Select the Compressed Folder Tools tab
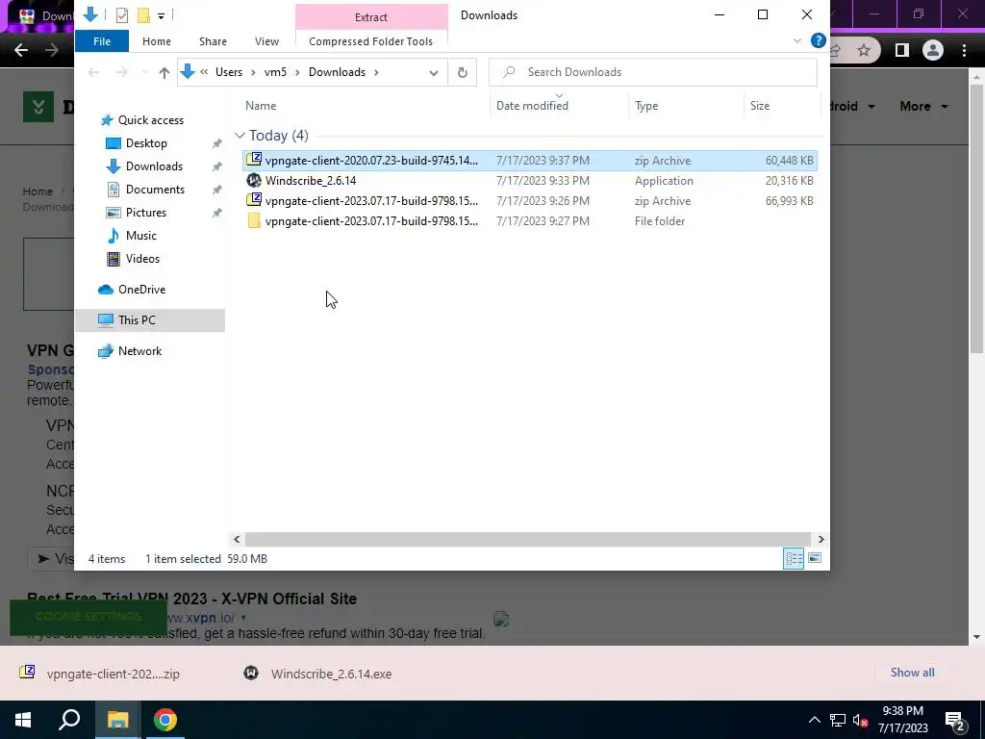 [370, 41]
